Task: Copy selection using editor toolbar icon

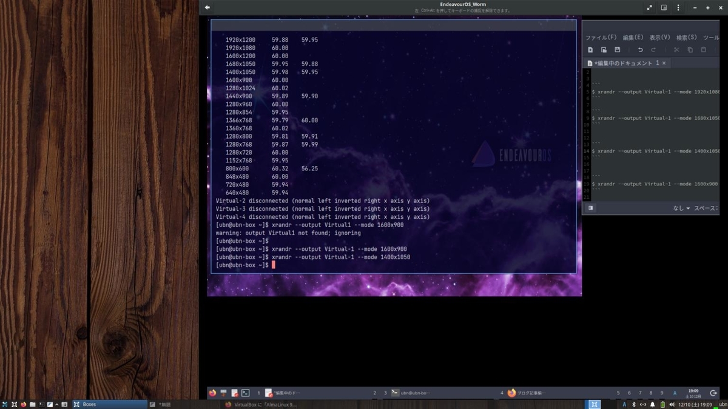Action: [690, 50]
